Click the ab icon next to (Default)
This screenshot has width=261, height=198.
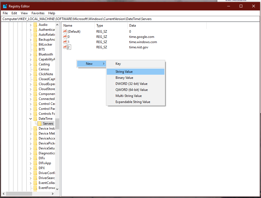coord(65,31)
